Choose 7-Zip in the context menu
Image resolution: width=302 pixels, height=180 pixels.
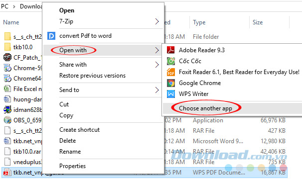pyautogui.click(x=66, y=21)
